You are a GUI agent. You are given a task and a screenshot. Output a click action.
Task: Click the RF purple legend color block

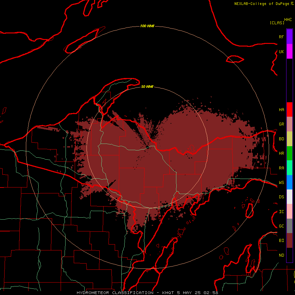(289, 37)
